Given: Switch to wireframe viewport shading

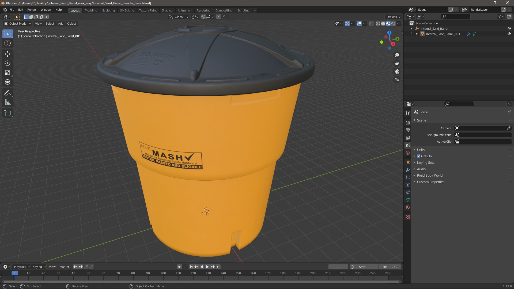Looking at the screenshot, I should (378, 24).
